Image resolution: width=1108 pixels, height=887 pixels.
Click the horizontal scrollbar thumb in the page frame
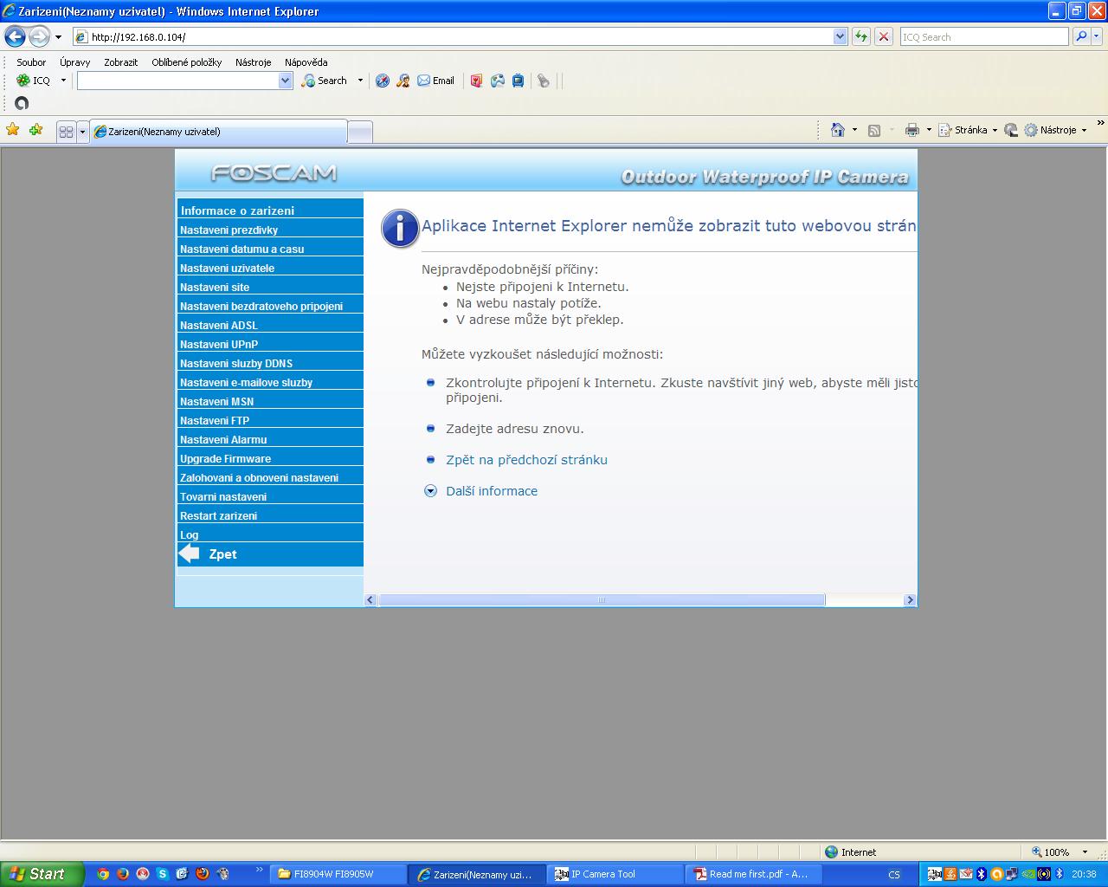click(x=602, y=600)
